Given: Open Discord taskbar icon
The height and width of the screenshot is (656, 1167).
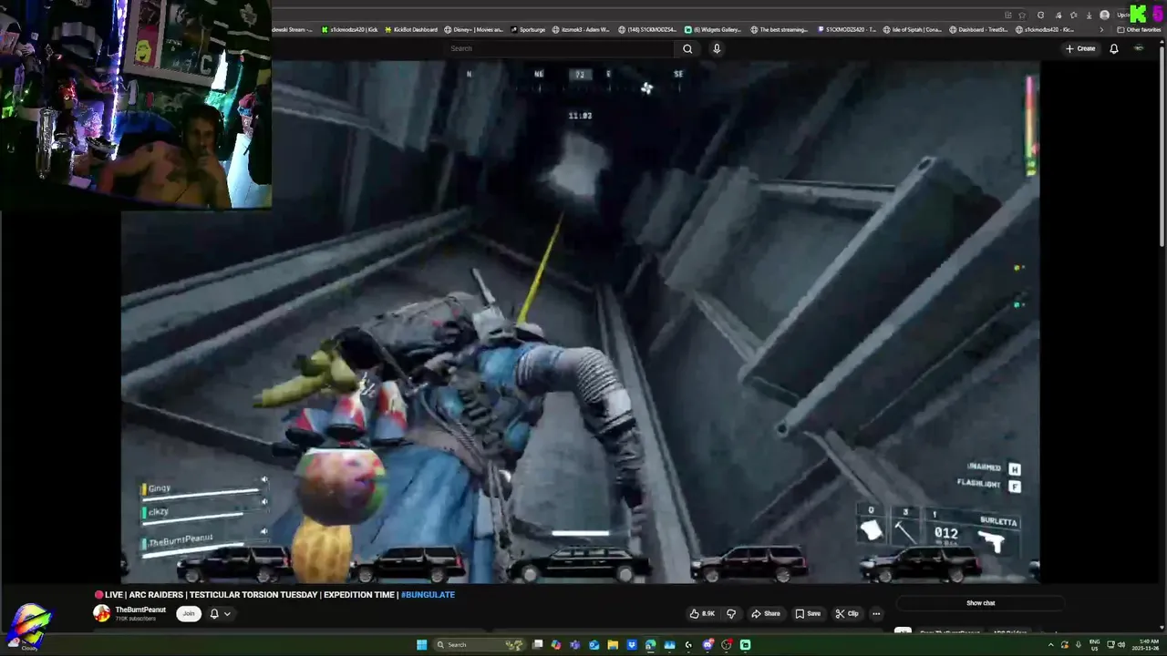Looking at the screenshot, I should click(707, 645).
